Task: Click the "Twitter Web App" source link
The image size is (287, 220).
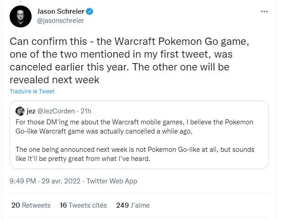Action: click(x=112, y=181)
